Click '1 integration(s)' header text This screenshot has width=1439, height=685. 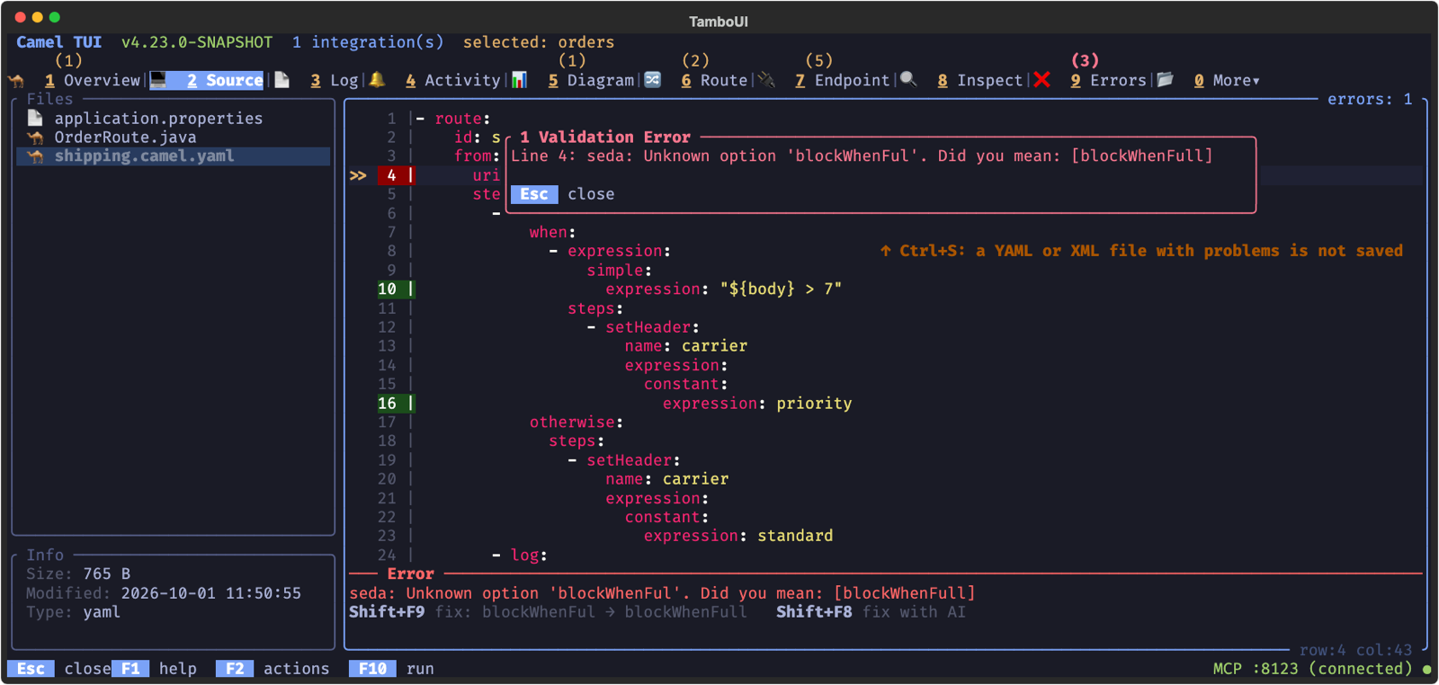click(368, 42)
